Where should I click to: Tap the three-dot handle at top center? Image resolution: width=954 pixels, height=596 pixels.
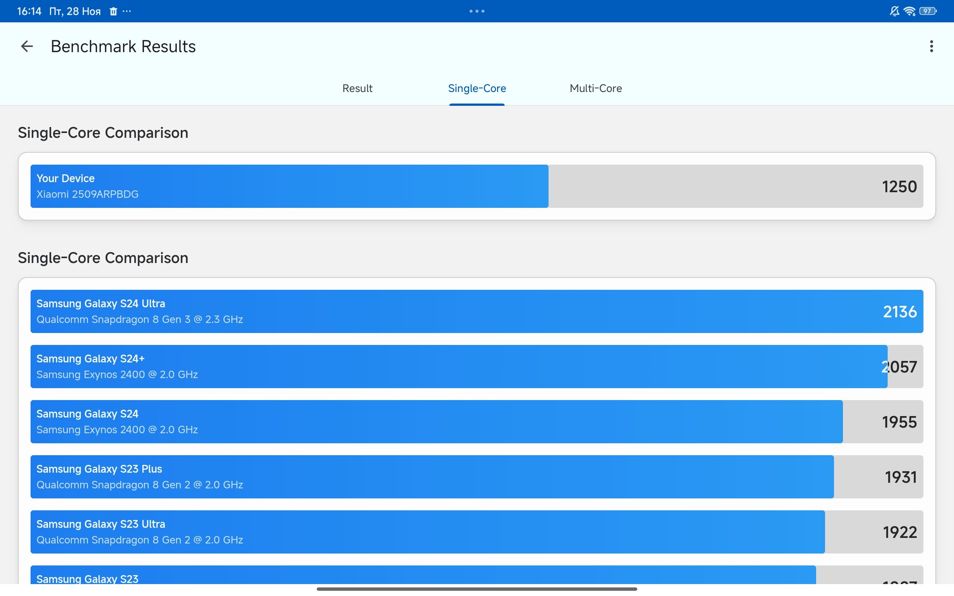477,11
